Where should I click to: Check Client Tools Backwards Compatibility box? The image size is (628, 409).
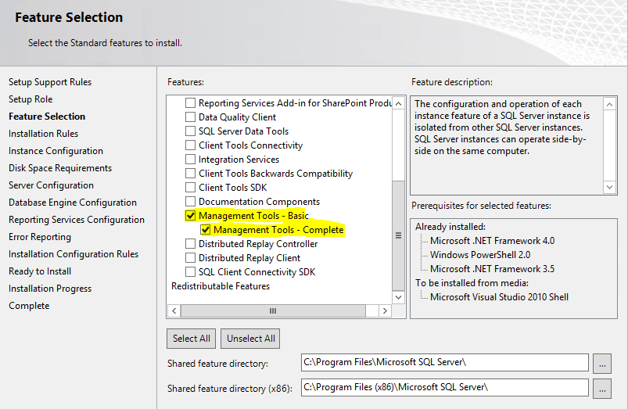190,174
